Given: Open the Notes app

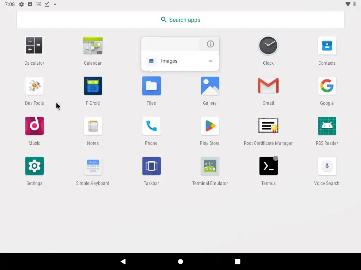Looking at the screenshot, I should (x=93, y=126).
